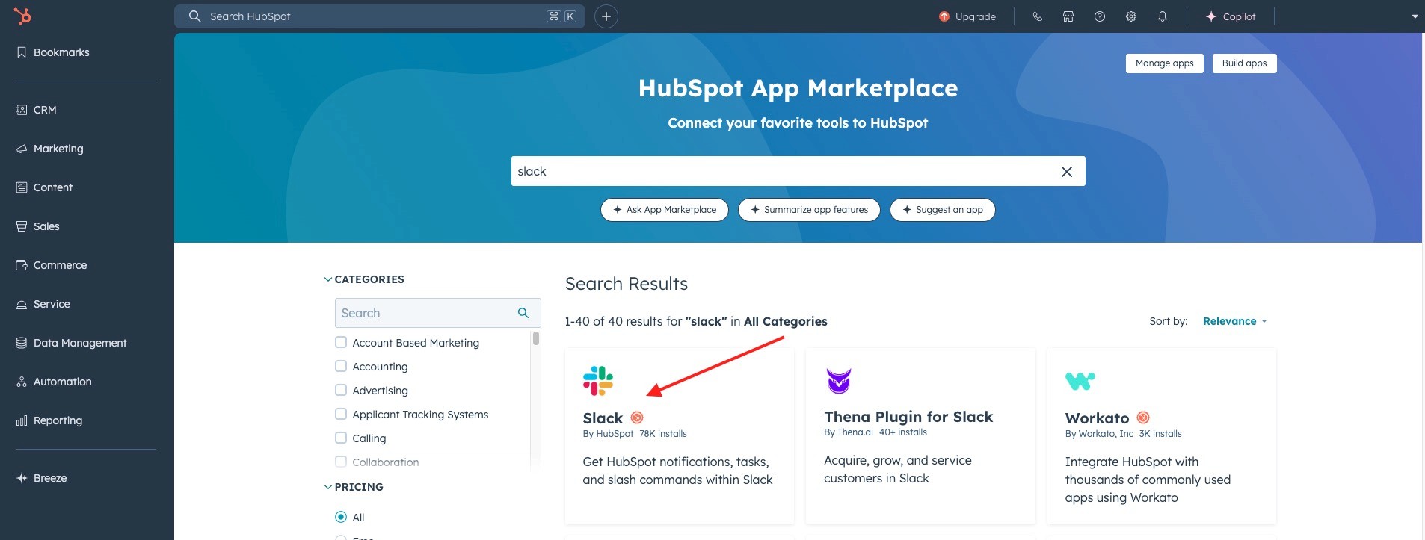Click the Service icon in the sidebar
The image size is (1425, 540).
click(22, 304)
